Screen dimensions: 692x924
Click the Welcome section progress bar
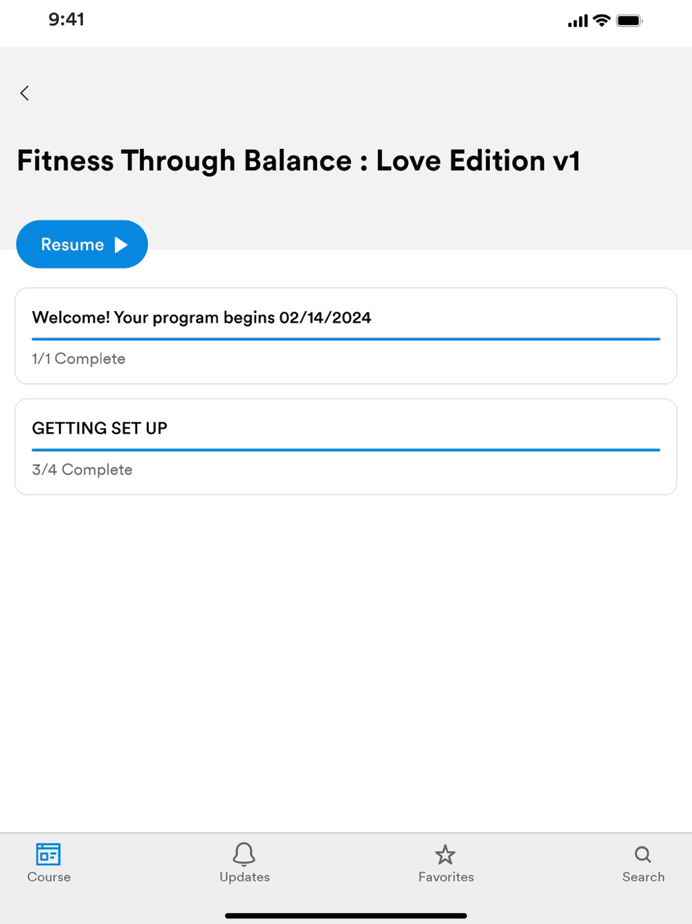pyautogui.click(x=346, y=339)
